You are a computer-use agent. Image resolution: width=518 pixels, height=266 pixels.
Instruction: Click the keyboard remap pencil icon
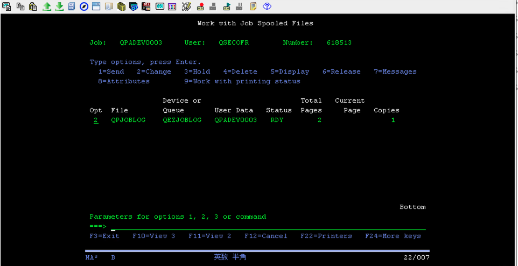point(186,6)
